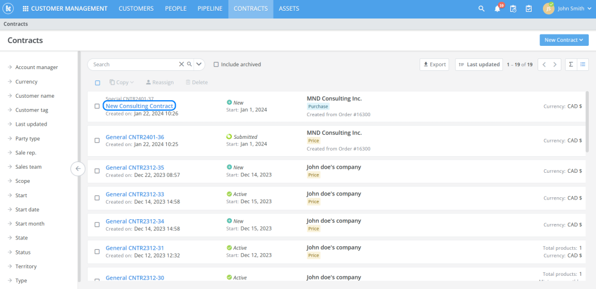Open contract General CNTR2312-35
This screenshot has height=289, width=596.
135,167
